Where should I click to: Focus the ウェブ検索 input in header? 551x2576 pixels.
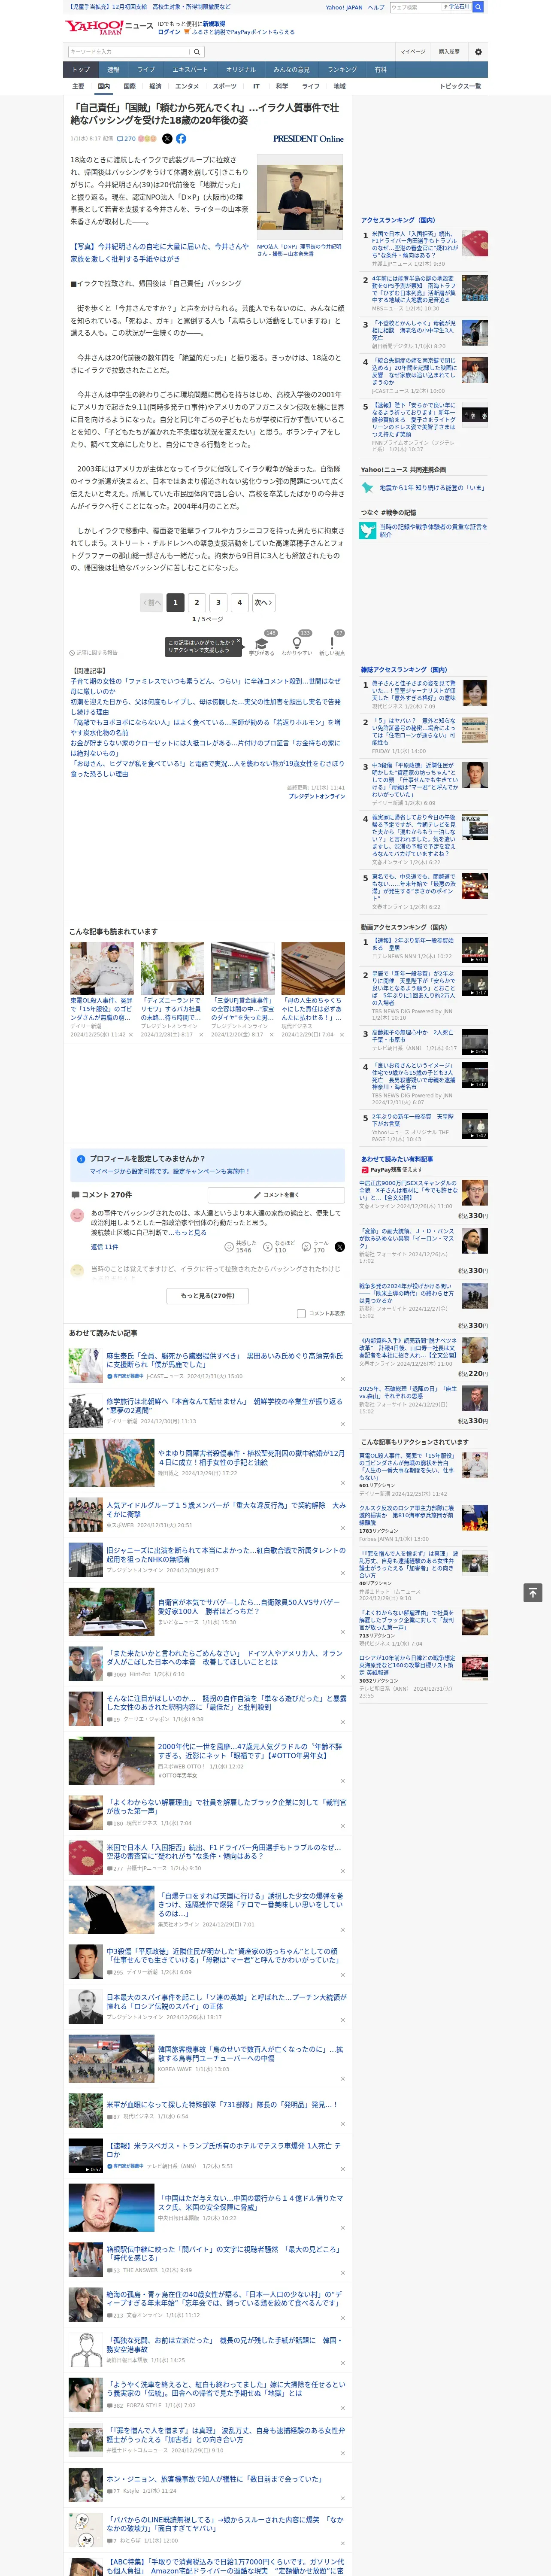(415, 7)
